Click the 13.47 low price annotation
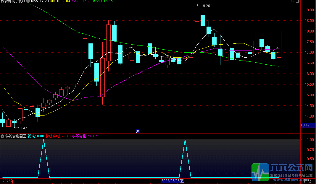 tap(22, 128)
